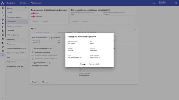Viewport: 179px width, 100px height.
Task: Open Правила генерации событий menu item
Action: [x=17, y=48]
